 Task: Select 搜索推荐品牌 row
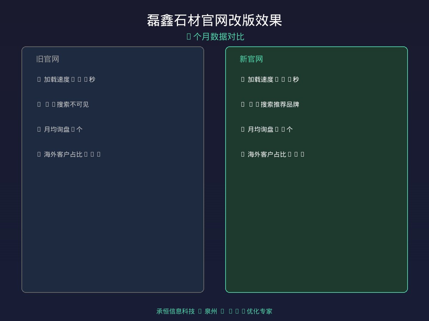270,105
